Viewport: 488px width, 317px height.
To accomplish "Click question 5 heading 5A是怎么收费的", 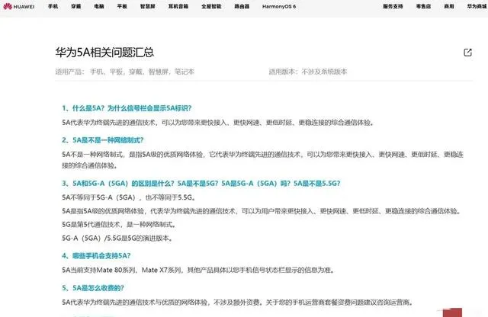I will pos(93,288).
